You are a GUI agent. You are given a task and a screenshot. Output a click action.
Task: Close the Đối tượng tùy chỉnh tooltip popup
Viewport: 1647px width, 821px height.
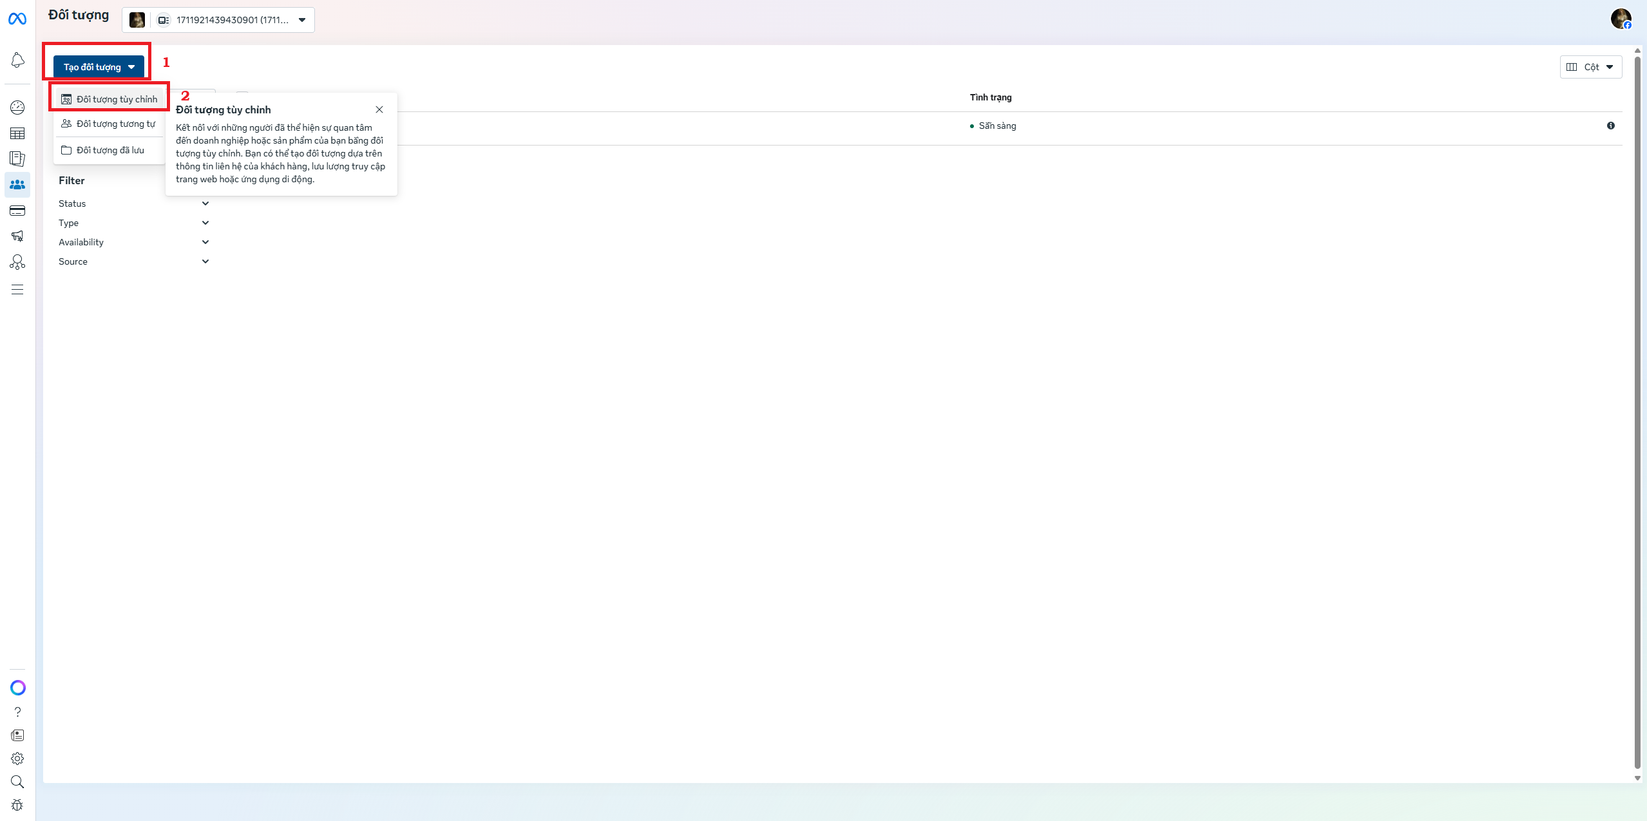[379, 109]
